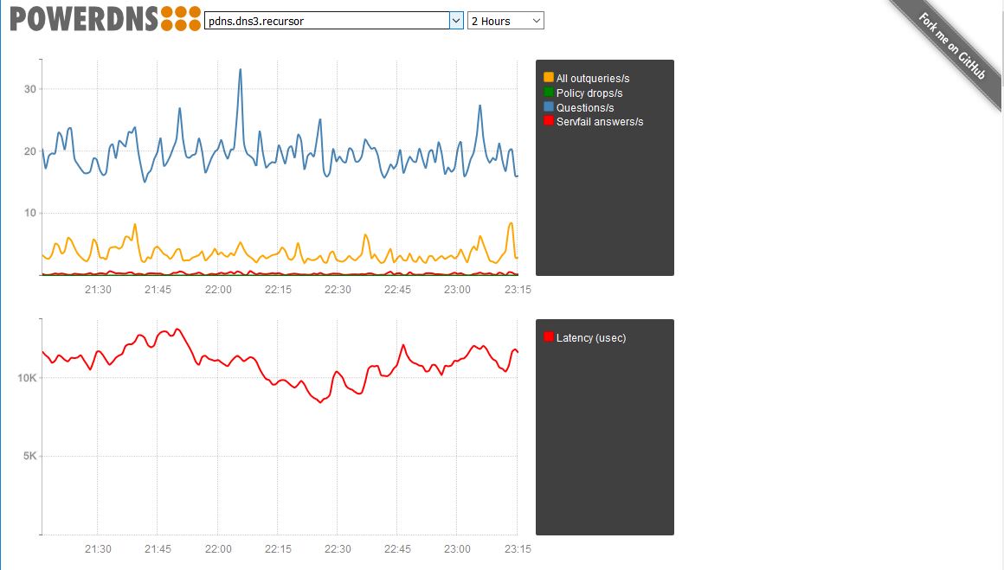Click the orange All outqueries/s legend swatch

[x=549, y=78]
